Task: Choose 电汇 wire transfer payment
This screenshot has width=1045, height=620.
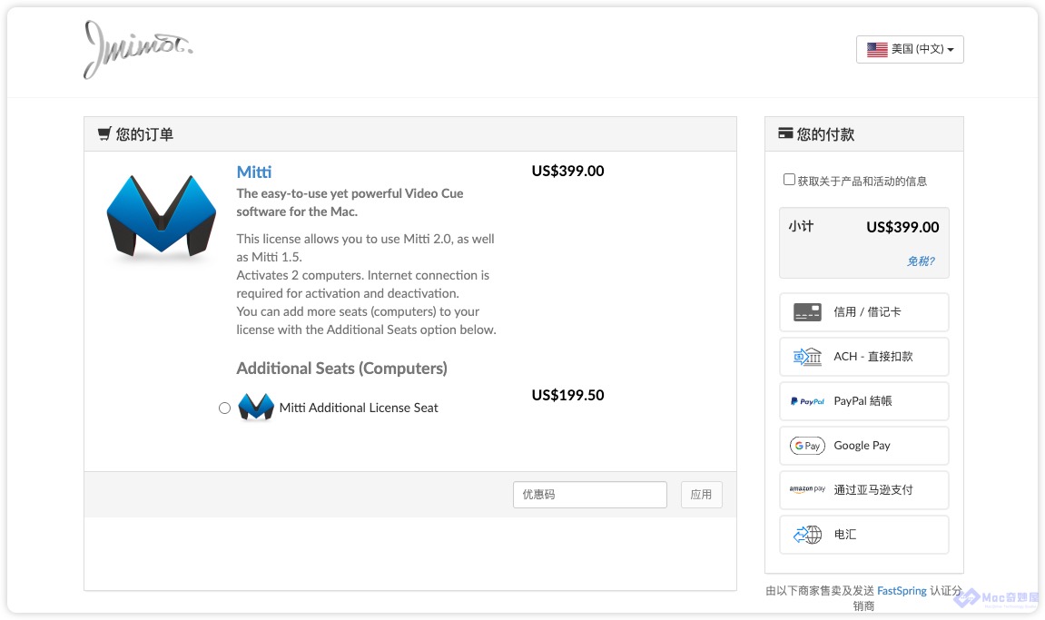Action: coord(863,535)
